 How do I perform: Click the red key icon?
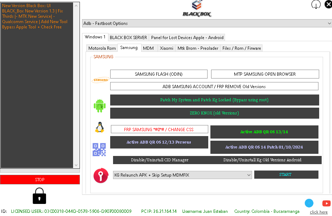(101, 175)
